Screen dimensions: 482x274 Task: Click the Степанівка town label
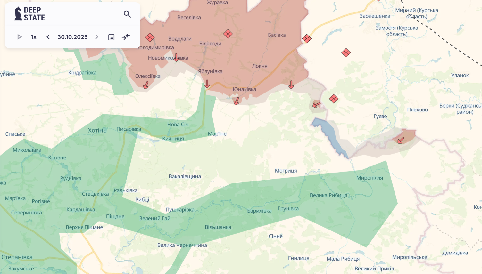17,257
